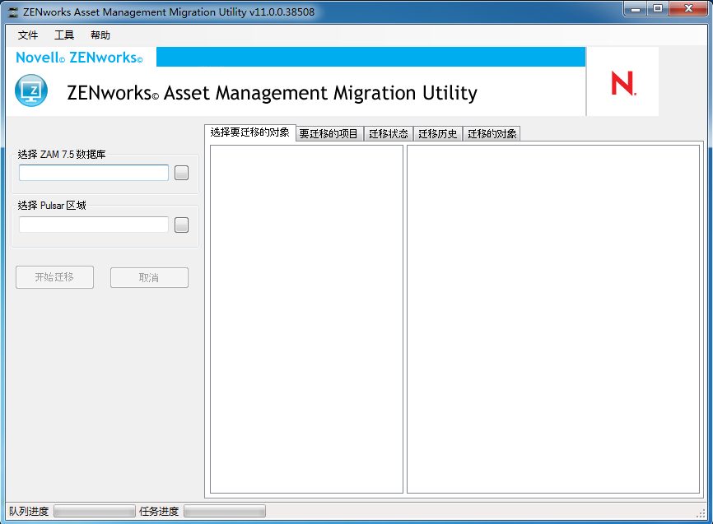Open the 工具 menu
Viewport: 713px width, 524px height.
point(64,35)
